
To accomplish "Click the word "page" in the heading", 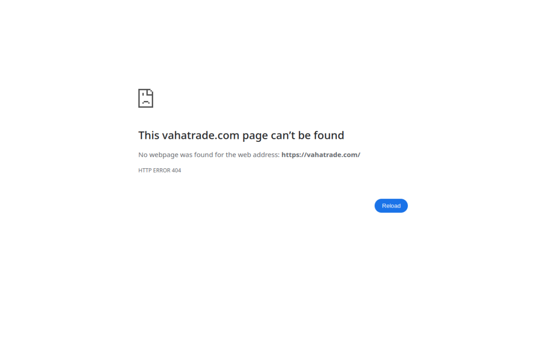I will coord(255,136).
